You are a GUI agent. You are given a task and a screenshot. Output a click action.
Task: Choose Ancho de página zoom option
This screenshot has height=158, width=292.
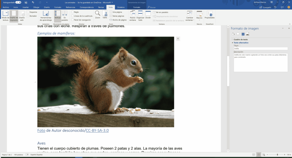click(x=118, y=20)
